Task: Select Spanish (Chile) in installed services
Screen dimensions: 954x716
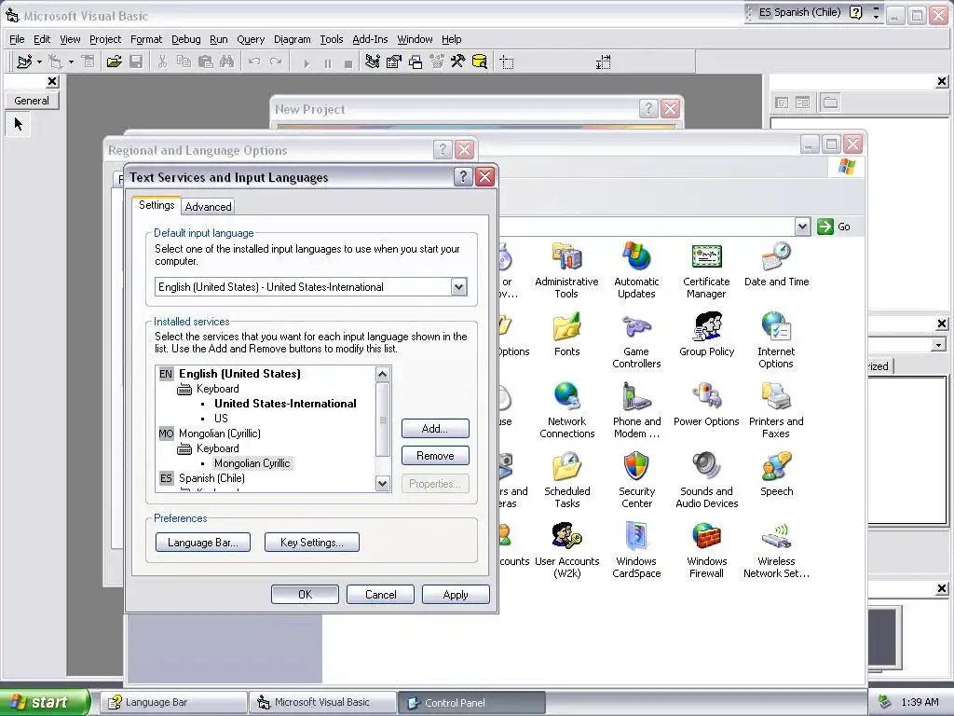Action: 211,478
